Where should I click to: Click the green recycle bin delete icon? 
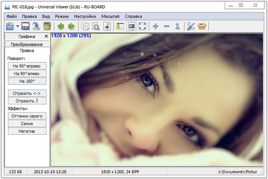click(x=47, y=26)
